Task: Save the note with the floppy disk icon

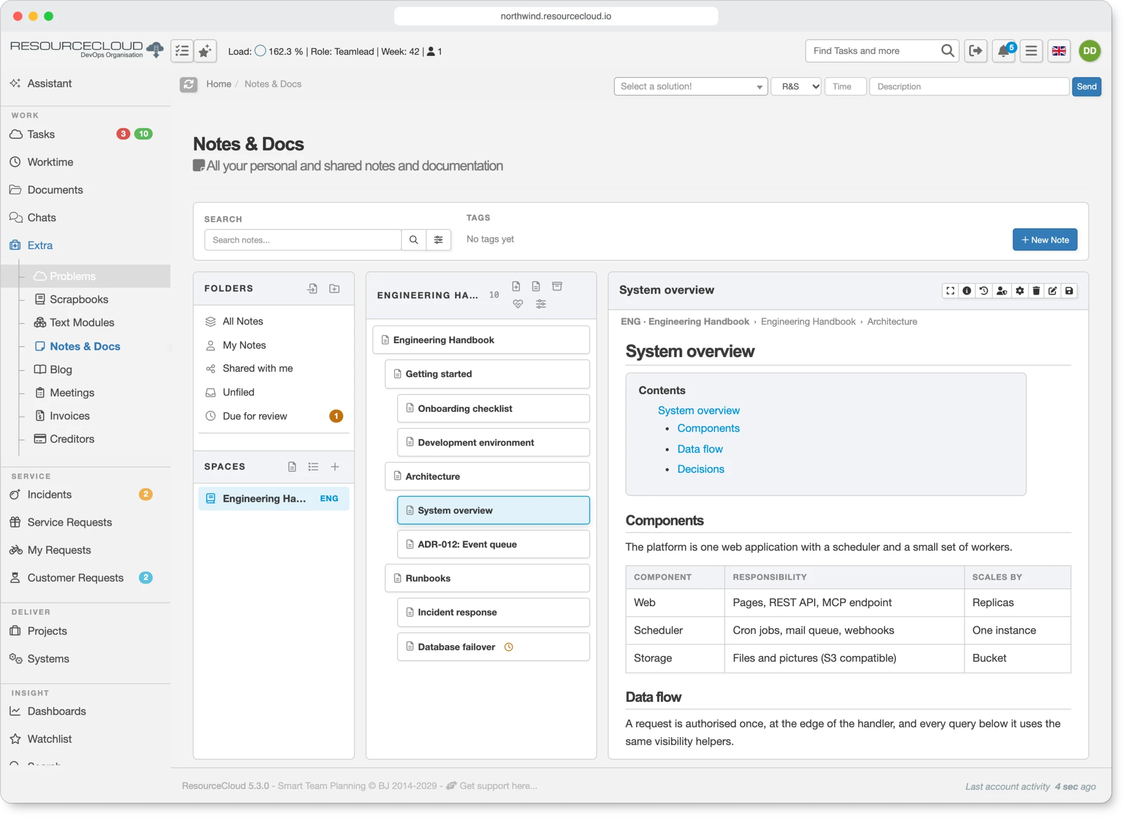Action: 1069,291
